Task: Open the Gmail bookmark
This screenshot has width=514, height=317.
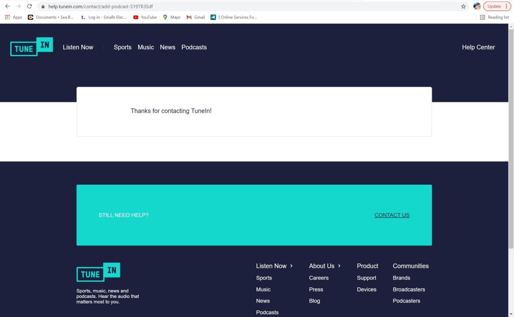Action: click(x=196, y=17)
